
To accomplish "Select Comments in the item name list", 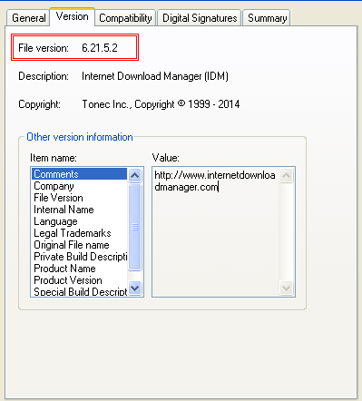I will (x=79, y=174).
